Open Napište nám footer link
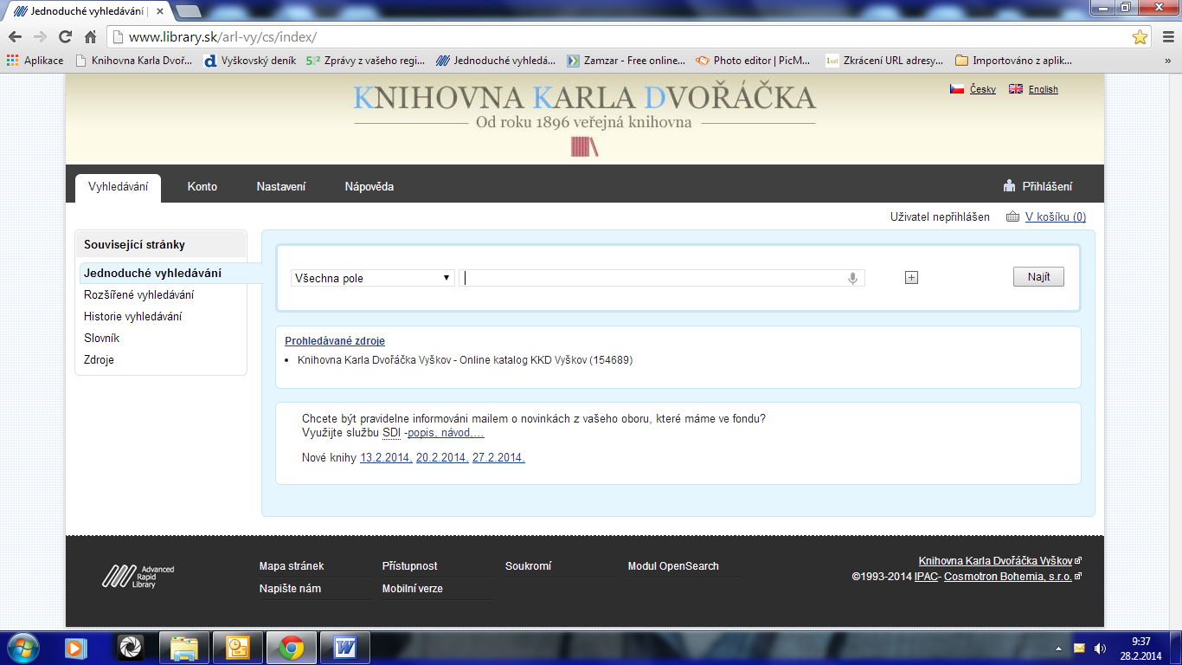The height and width of the screenshot is (665, 1182). 290,589
